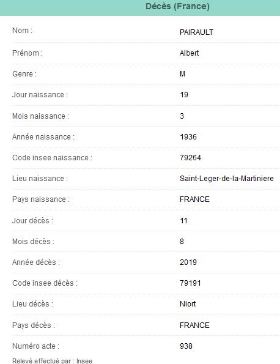Click FRANCE in the Pays décès row
This screenshot has width=280, height=364.
click(194, 325)
